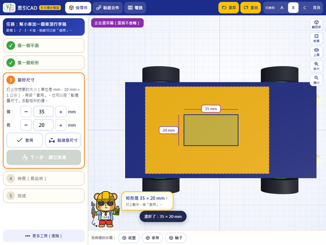326x245 pixels.
Task: Switch to mode C
Action: tap(305, 8)
